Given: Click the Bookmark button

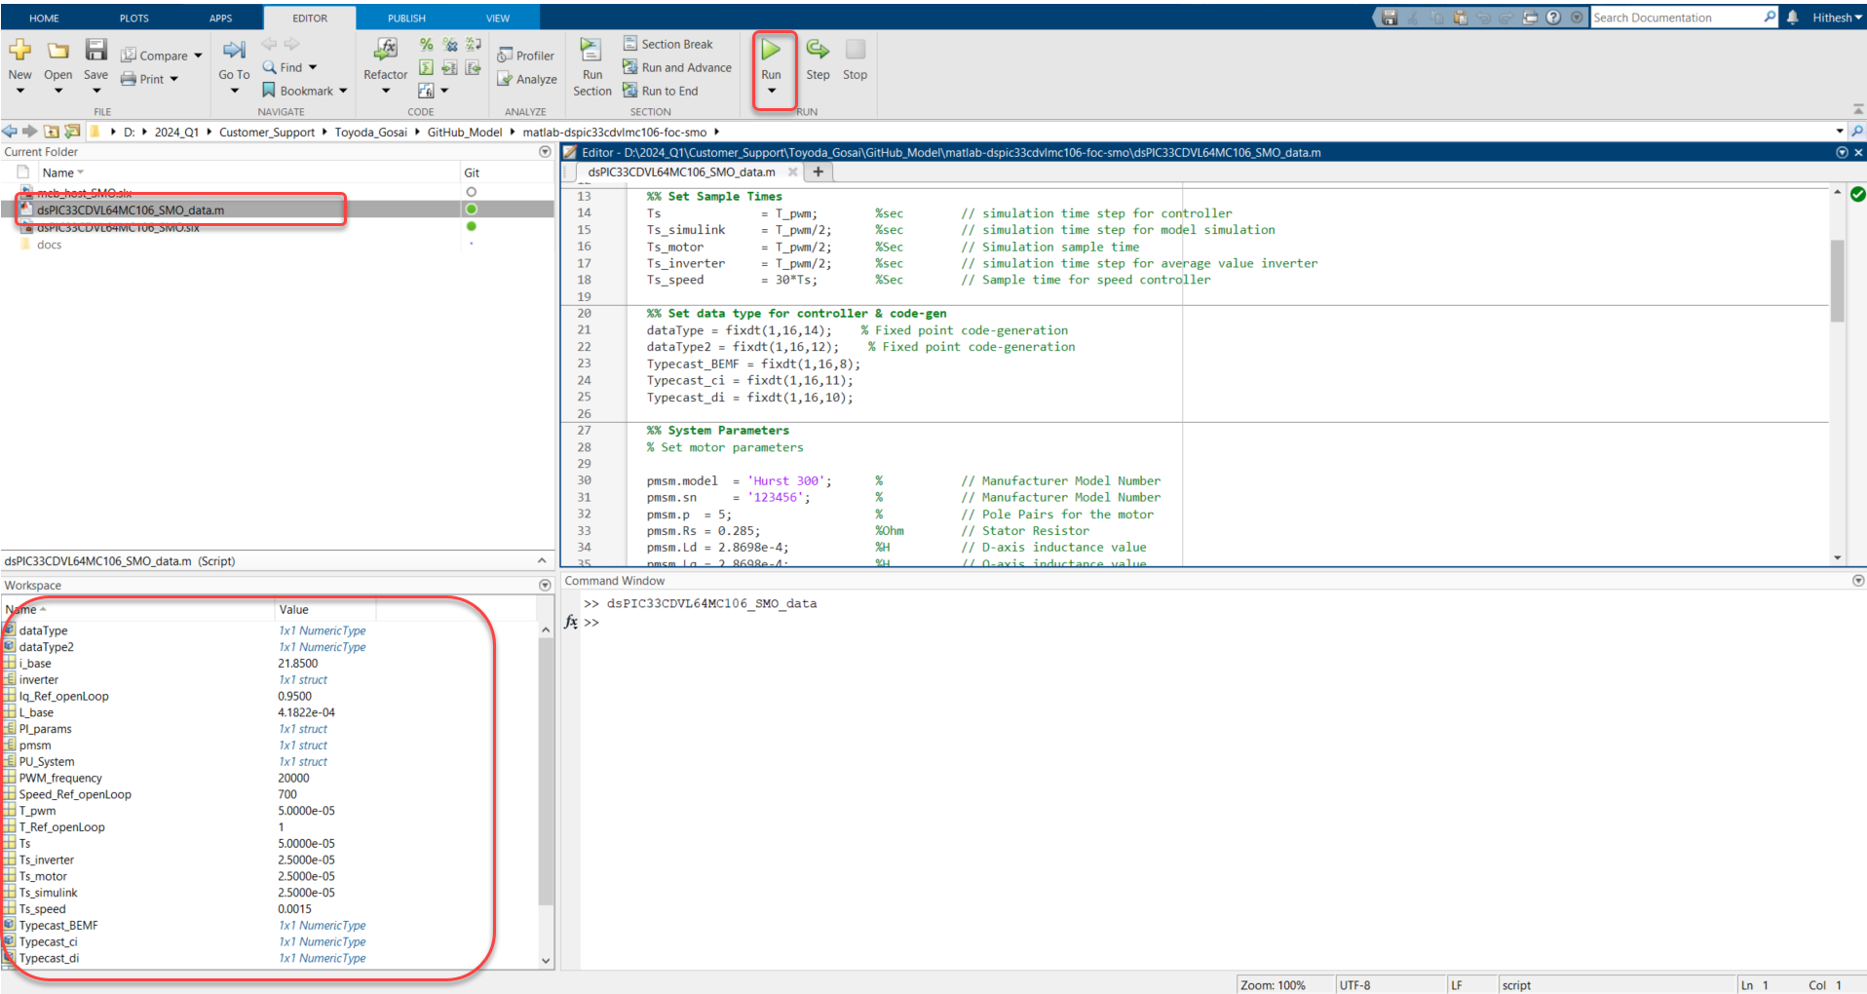Looking at the screenshot, I should click(x=297, y=91).
